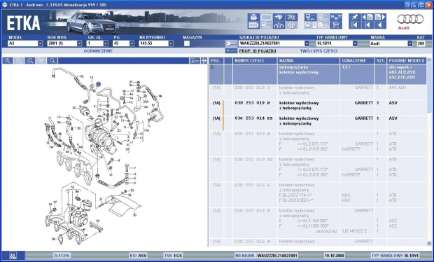
Task: Go to previous page with document arrow icon
Action: pyautogui.click(x=367, y=18)
